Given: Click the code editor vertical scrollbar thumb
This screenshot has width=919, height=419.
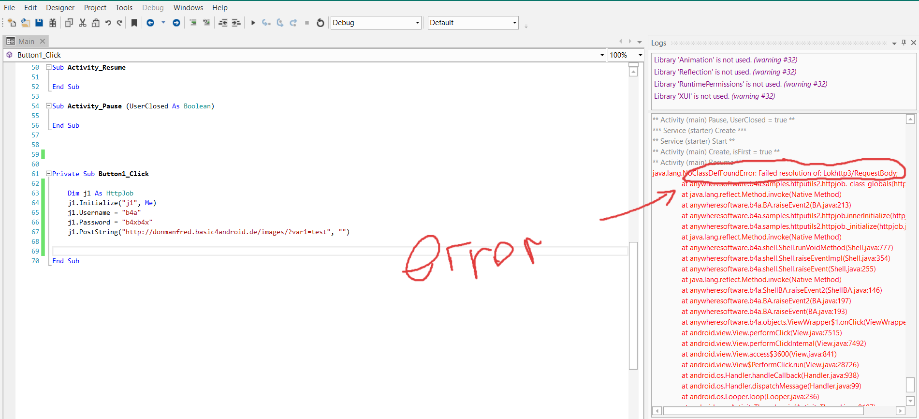Looking at the screenshot, I should [x=633, y=305].
